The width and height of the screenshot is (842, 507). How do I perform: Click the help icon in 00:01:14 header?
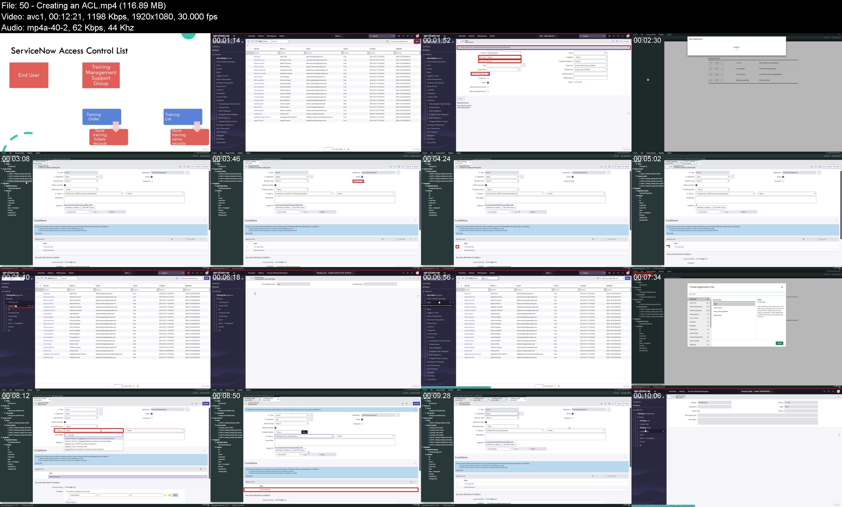(408, 36)
